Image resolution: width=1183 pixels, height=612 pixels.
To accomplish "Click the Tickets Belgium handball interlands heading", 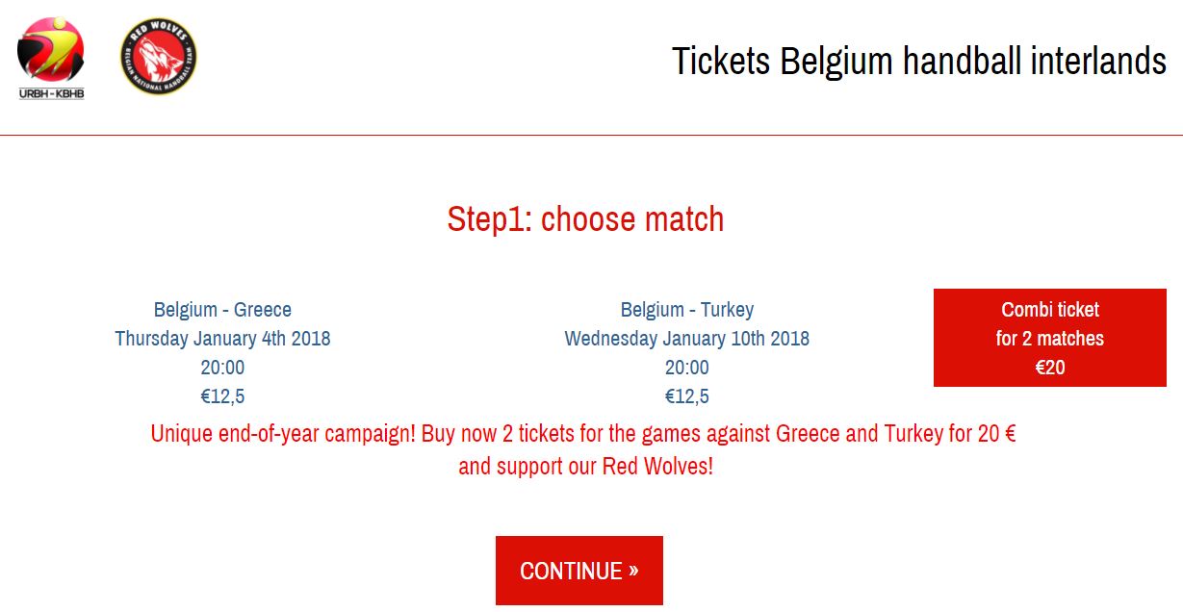I will [919, 61].
